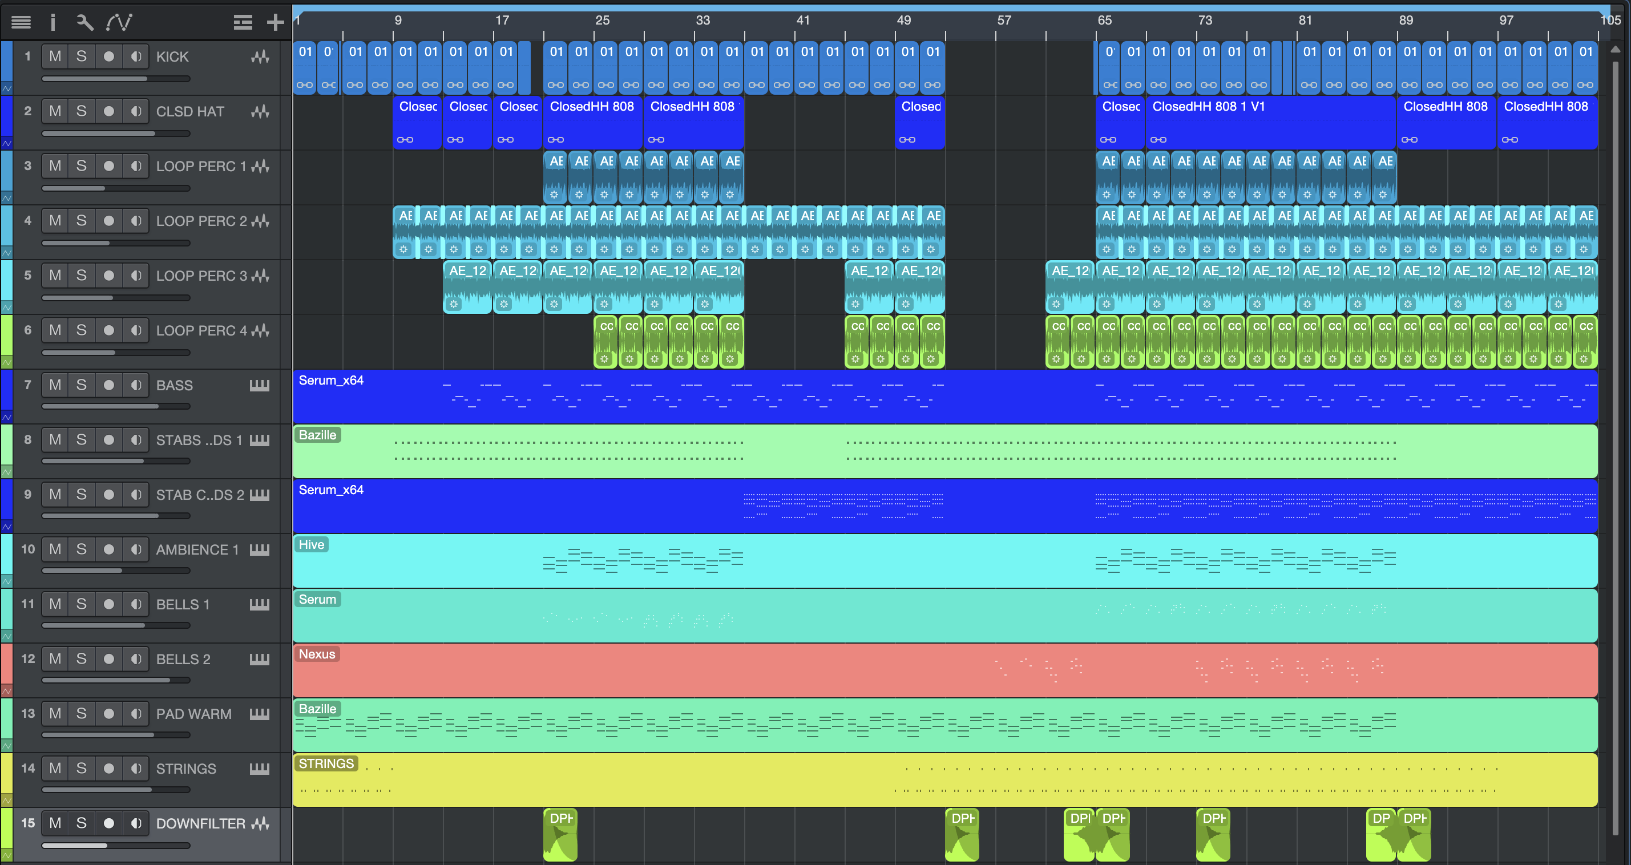
Task: Click the PAD WARM instrument keyboard icon
Action: [x=260, y=714]
